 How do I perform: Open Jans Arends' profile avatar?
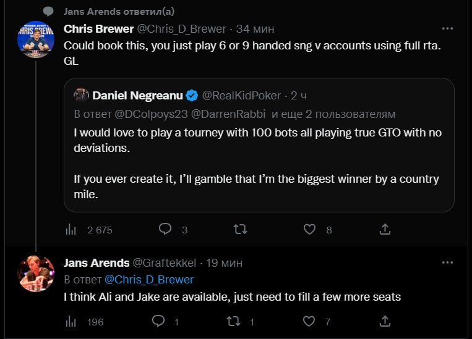coord(36,273)
